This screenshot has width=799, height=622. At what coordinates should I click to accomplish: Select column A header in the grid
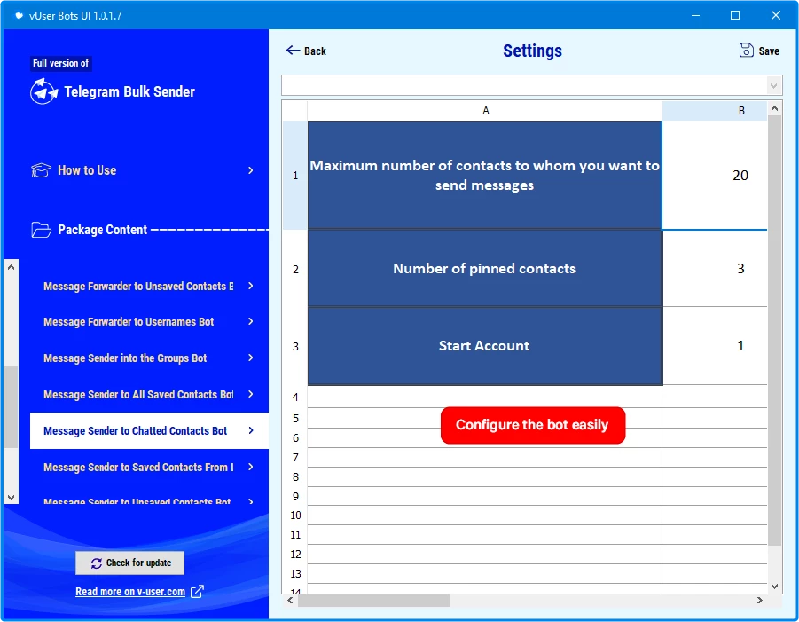[x=485, y=111]
